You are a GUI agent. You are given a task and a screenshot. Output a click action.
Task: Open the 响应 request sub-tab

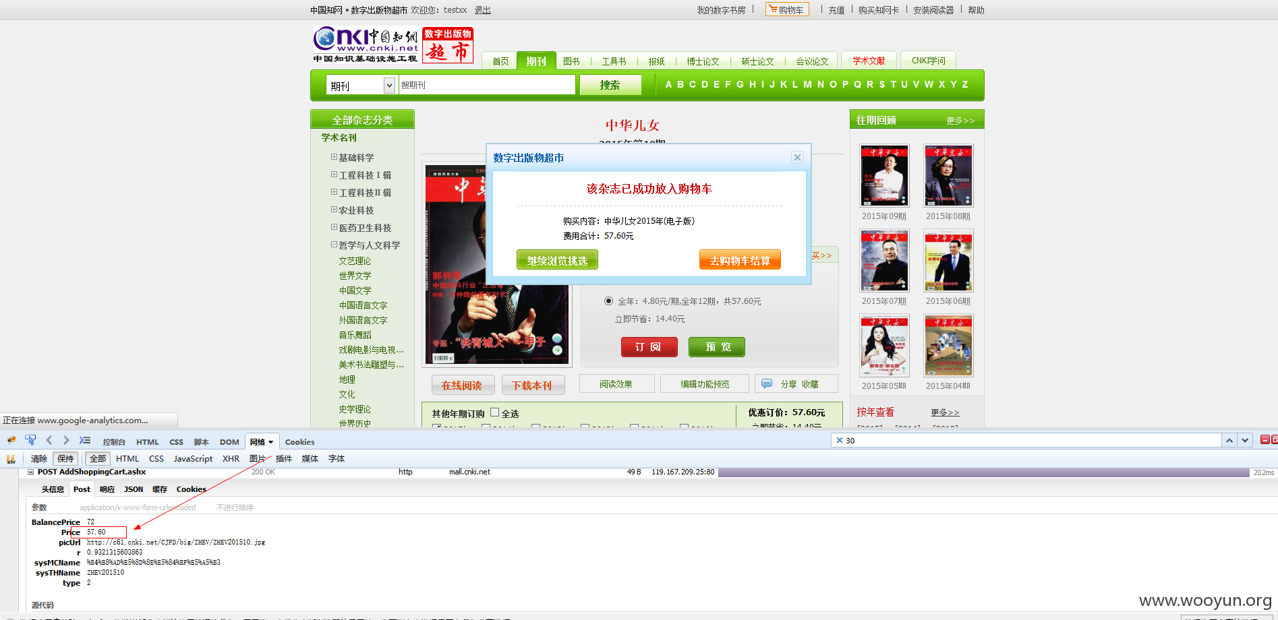pyautogui.click(x=107, y=489)
